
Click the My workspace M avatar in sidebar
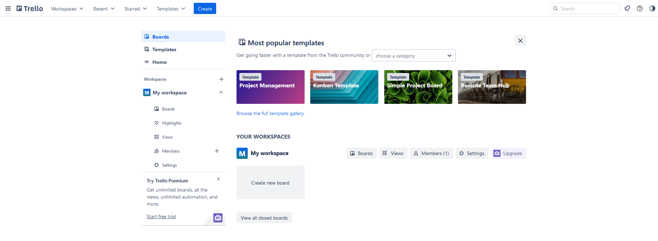[147, 93]
